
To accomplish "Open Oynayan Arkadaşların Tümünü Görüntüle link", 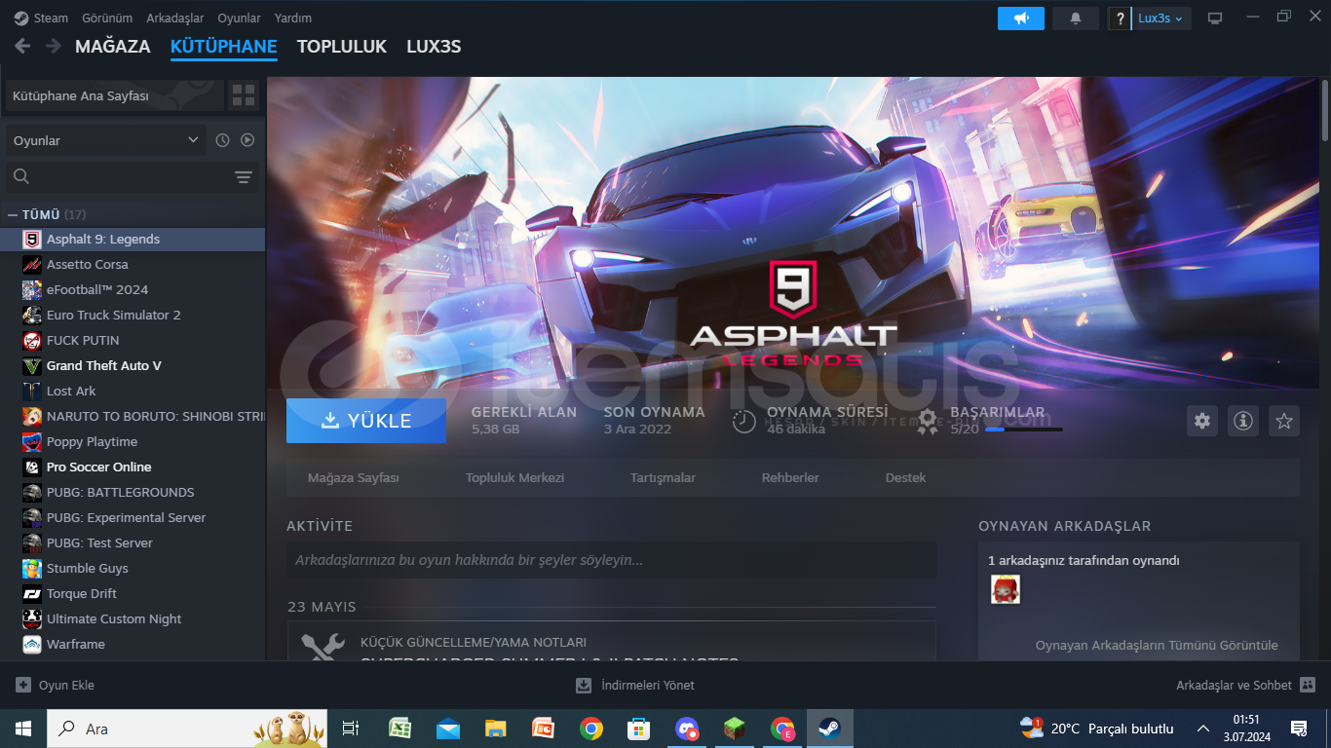I will coord(1156,645).
